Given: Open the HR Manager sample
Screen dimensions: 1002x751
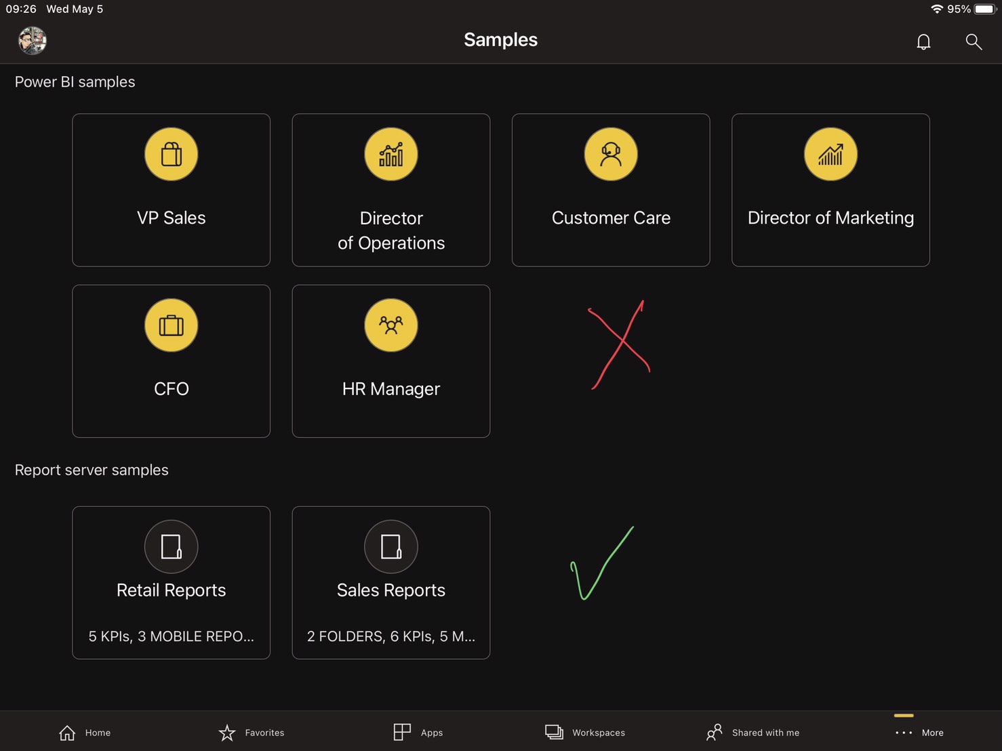Looking at the screenshot, I should pyautogui.click(x=391, y=361).
